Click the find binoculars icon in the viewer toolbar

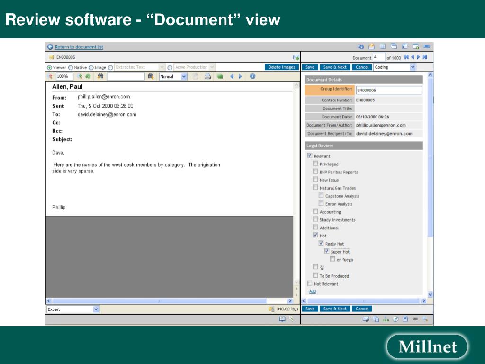tap(100, 76)
